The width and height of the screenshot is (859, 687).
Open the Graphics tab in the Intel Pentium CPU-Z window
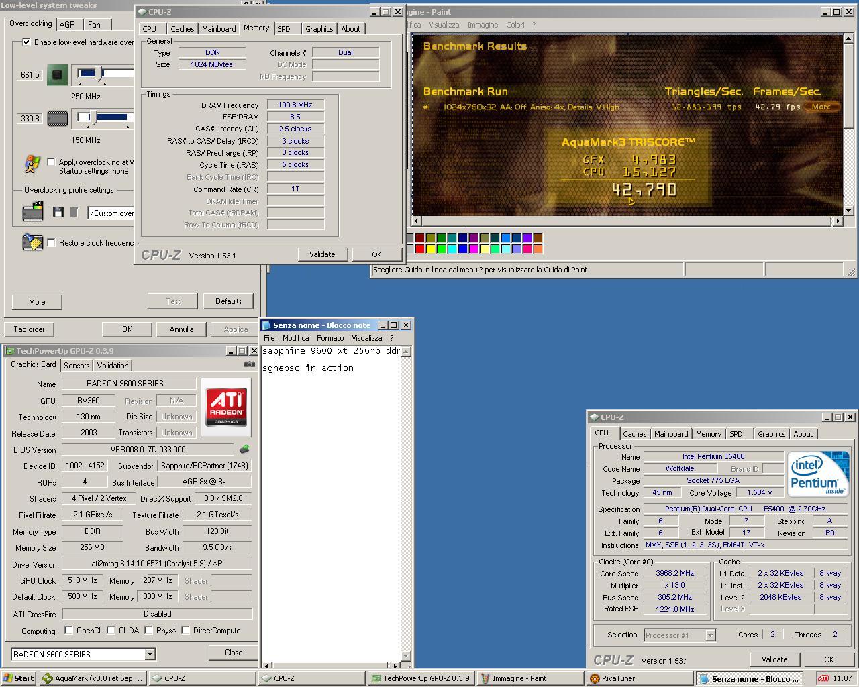tap(771, 434)
